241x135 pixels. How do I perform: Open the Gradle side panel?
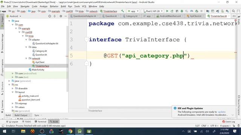[239, 20]
